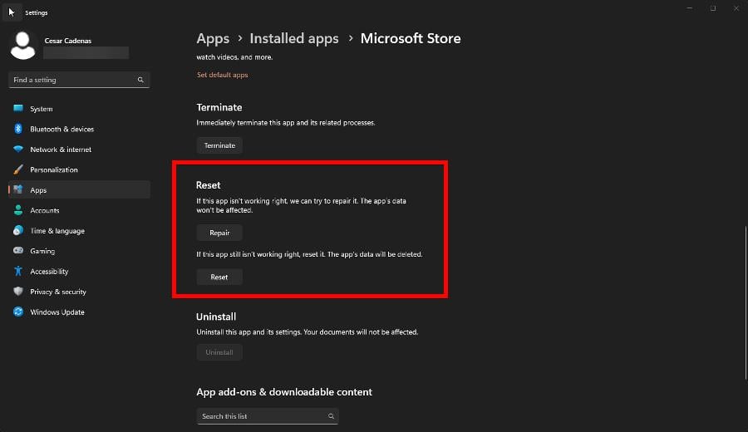This screenshot has width=748, height=432.
Task: Click the Bluetooth & devices icon
Action: pos(18,129)
